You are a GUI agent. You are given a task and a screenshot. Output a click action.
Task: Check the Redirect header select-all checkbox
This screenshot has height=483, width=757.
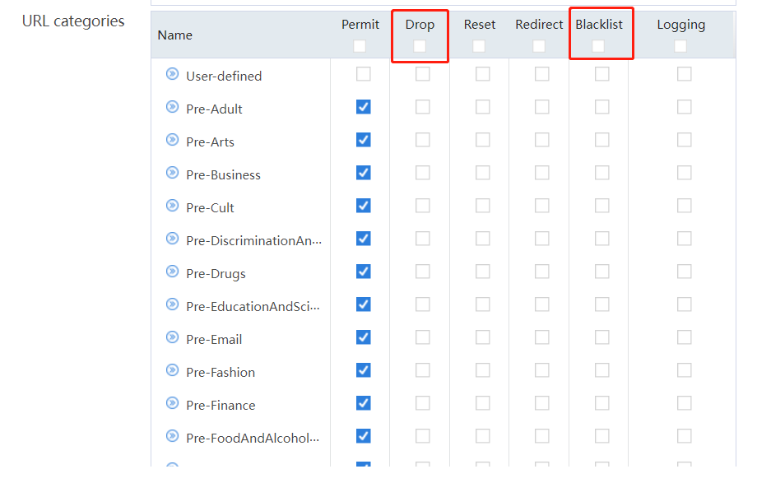tap(539, 46)
